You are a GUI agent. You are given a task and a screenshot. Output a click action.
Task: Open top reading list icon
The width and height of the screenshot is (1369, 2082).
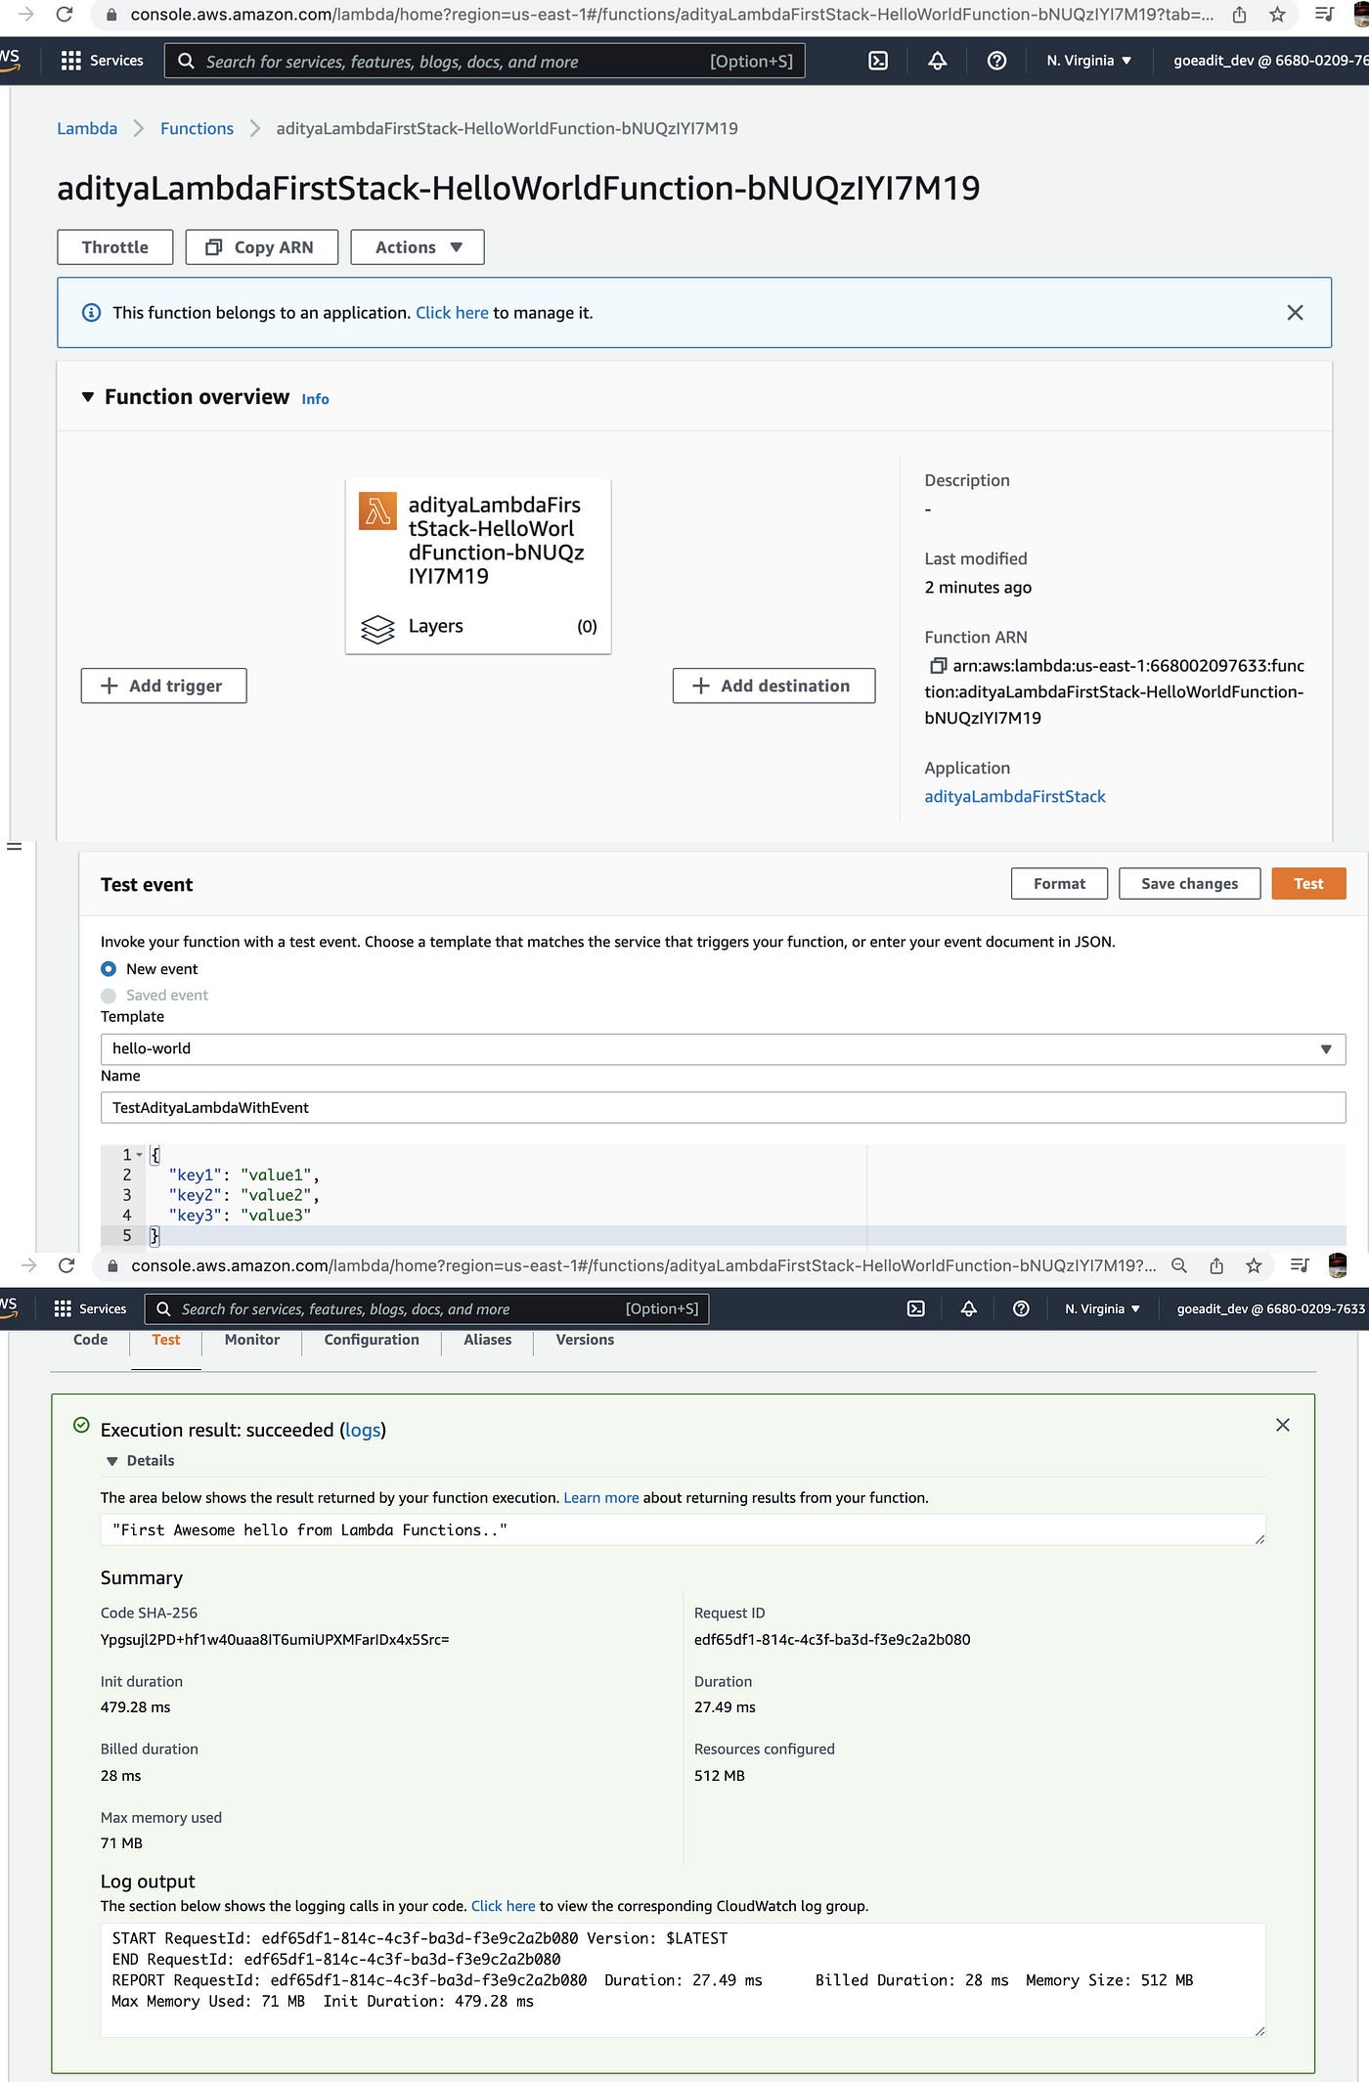point(1324,15)
